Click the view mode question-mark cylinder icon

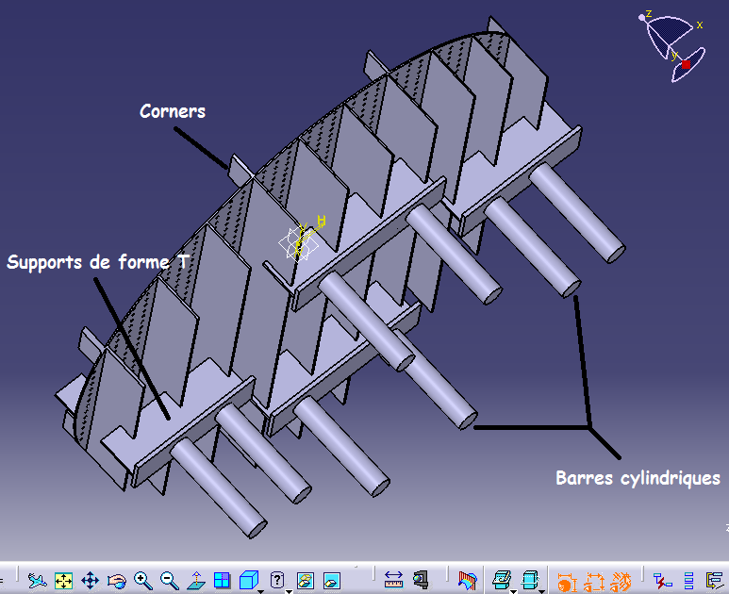[277, 581]
